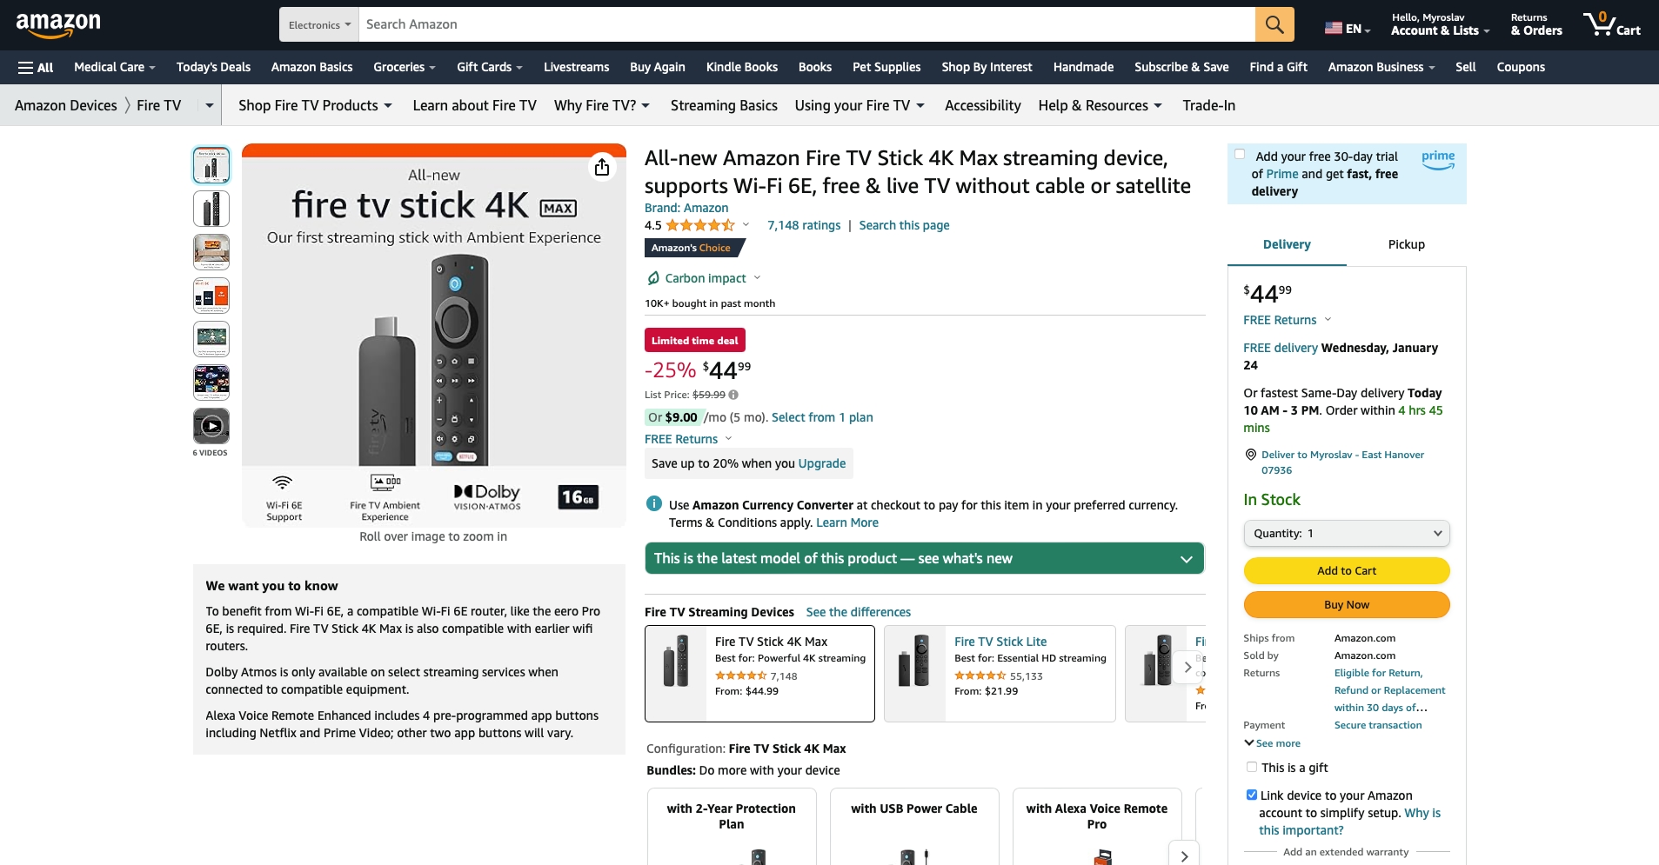Click the Amazon logo

pos(58,24)
